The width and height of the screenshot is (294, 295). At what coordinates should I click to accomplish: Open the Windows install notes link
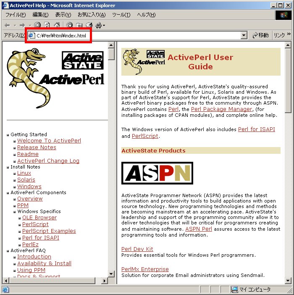29,187
